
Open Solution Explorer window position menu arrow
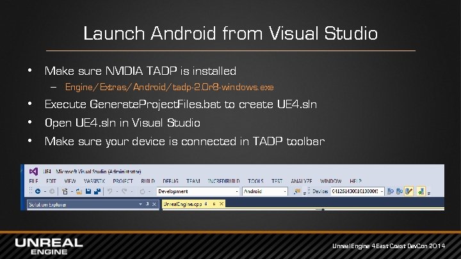click(x=140, y=204)
